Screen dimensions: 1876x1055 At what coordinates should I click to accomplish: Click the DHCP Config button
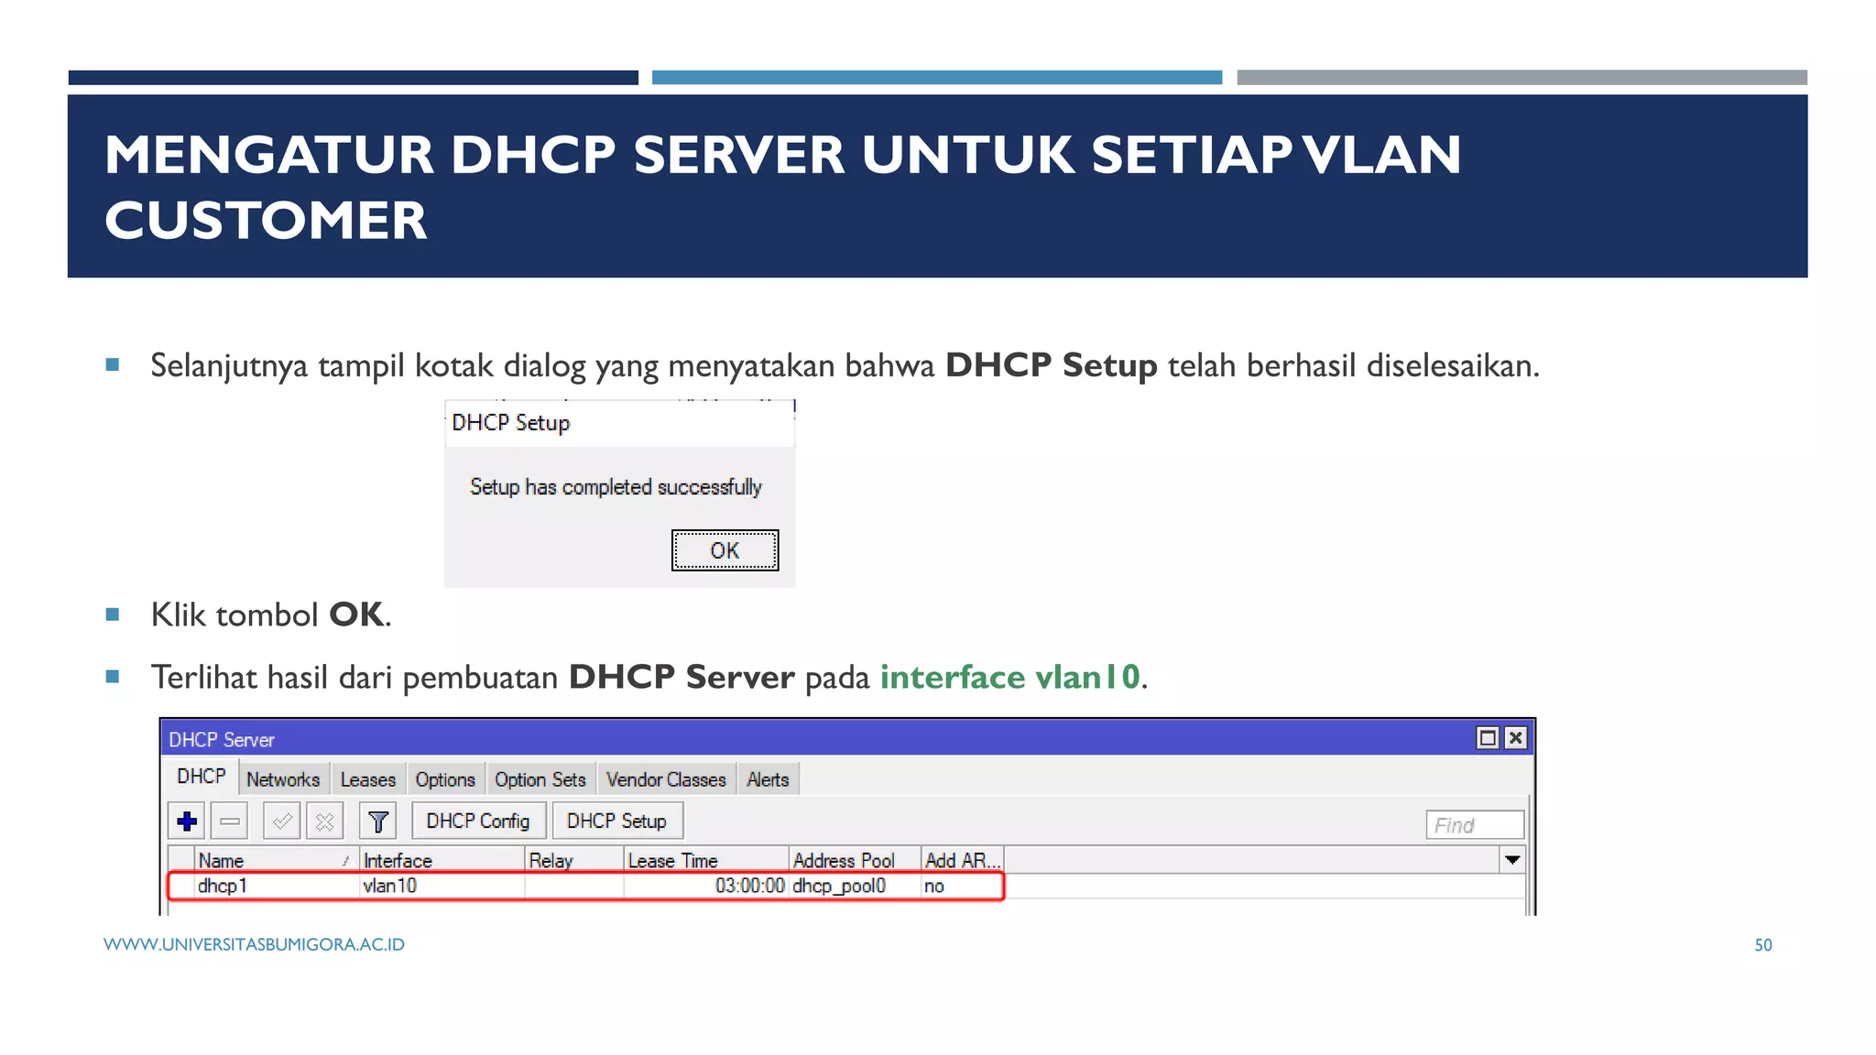478,821
